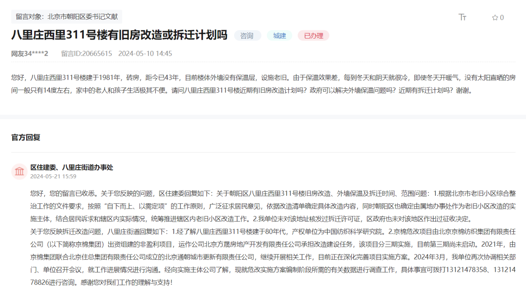
Task: Open user profile 网友34****2
Action: (x=30, y=54)
